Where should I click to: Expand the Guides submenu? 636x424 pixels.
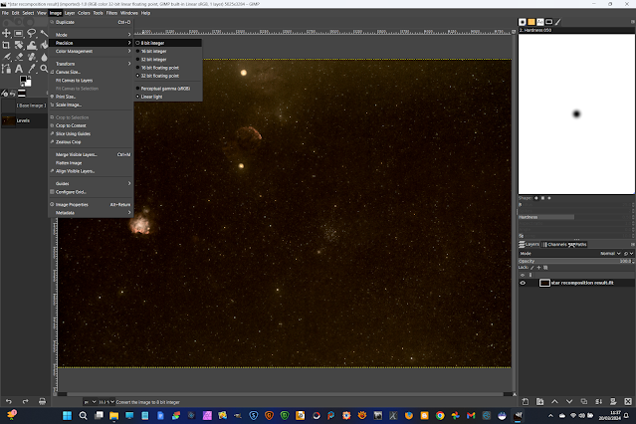(91, 183)
